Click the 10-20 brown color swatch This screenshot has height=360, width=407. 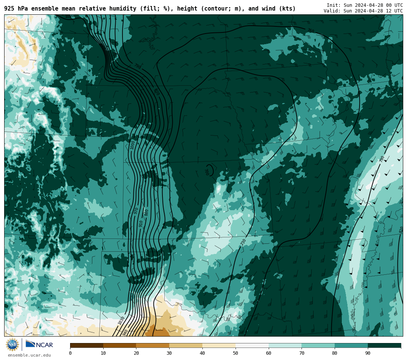pyautogui.click(x=120, y=345)
